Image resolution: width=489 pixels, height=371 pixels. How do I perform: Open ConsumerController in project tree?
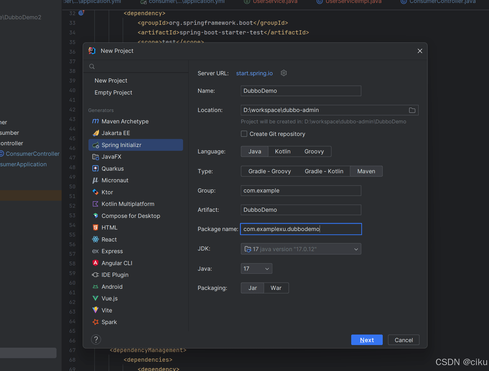pyautogui.click(x=32, y=154)
